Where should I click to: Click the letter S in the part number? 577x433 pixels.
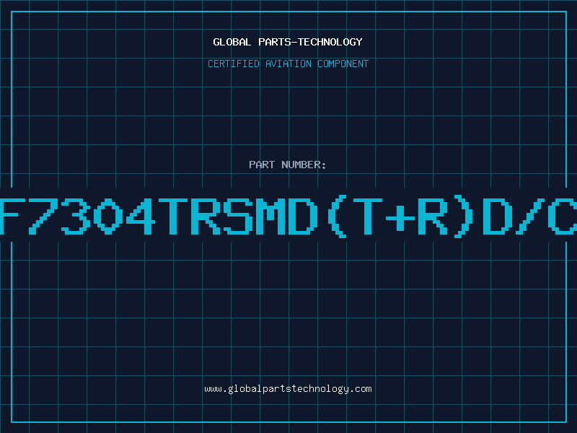pyautogui.click(x=238, y=216)
